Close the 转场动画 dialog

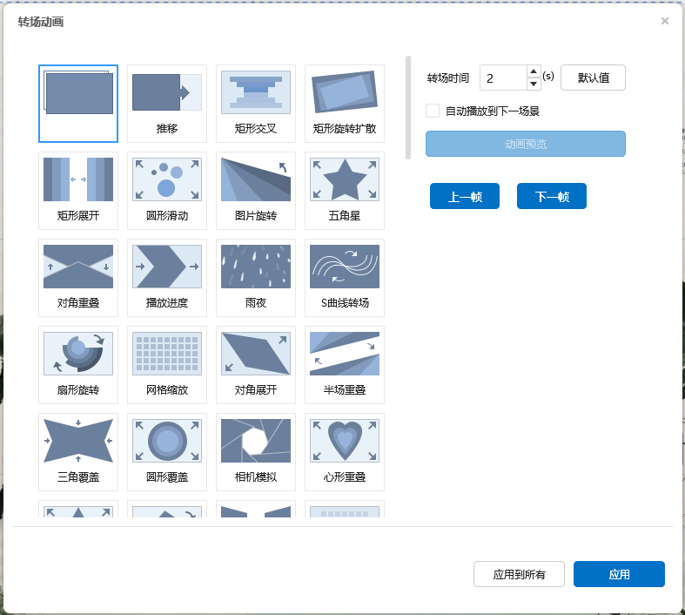664,21
